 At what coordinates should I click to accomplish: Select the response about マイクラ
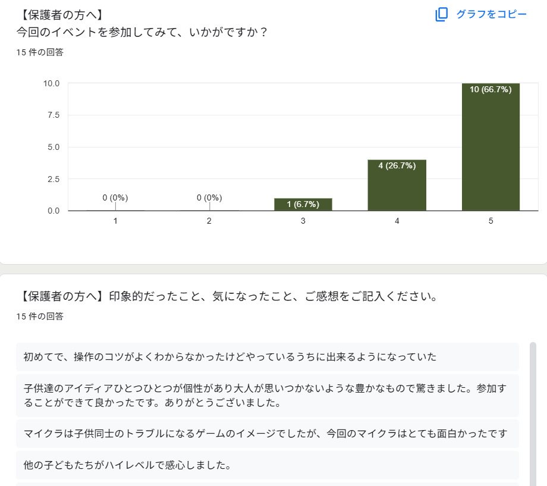(268, 434)
